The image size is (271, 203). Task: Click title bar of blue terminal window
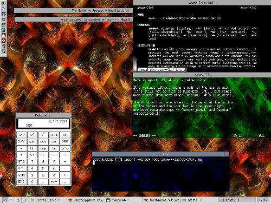[158, 154]
